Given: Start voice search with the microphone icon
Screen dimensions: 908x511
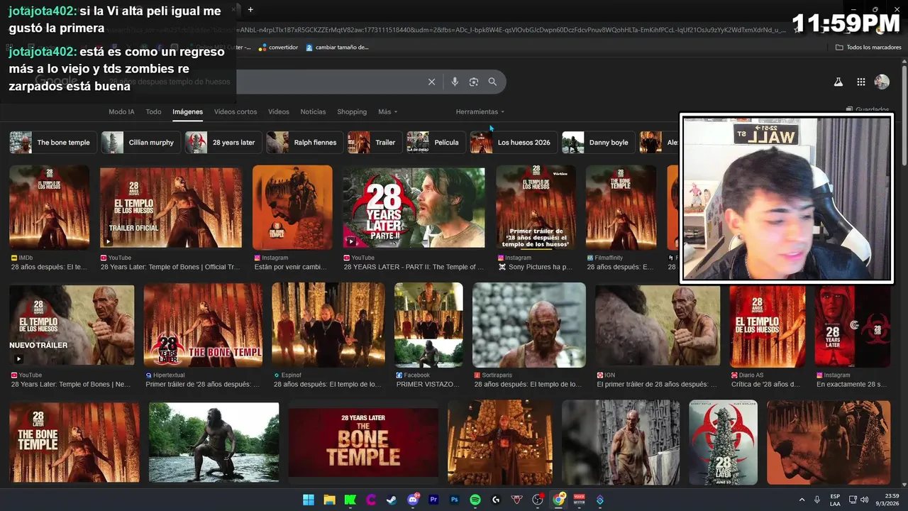Looking at the screenshot, I should (x=455, y=82).
